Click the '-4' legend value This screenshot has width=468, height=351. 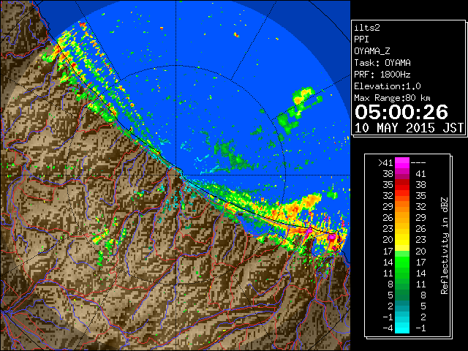[x=388, y=328]
